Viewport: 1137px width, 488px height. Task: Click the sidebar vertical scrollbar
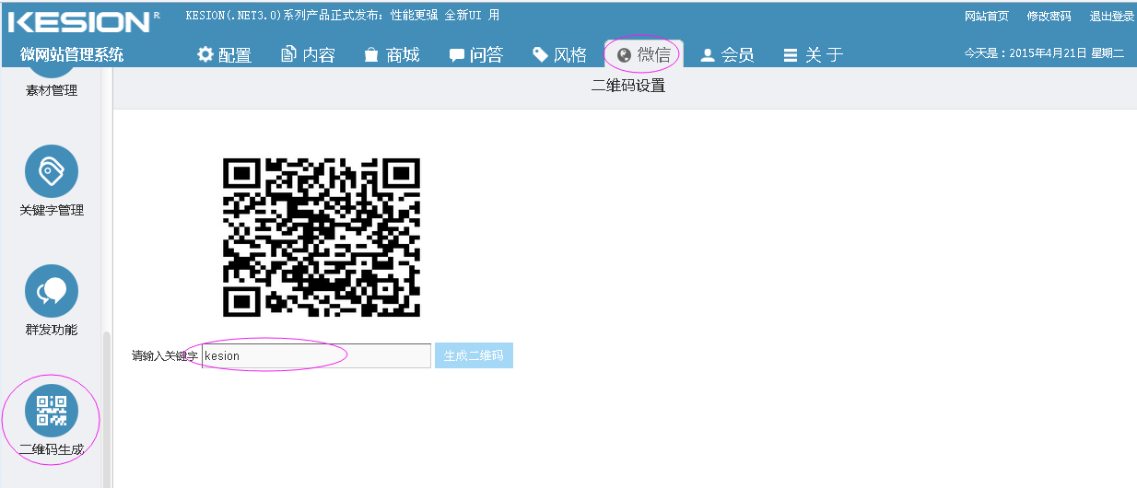coord(106,409)
